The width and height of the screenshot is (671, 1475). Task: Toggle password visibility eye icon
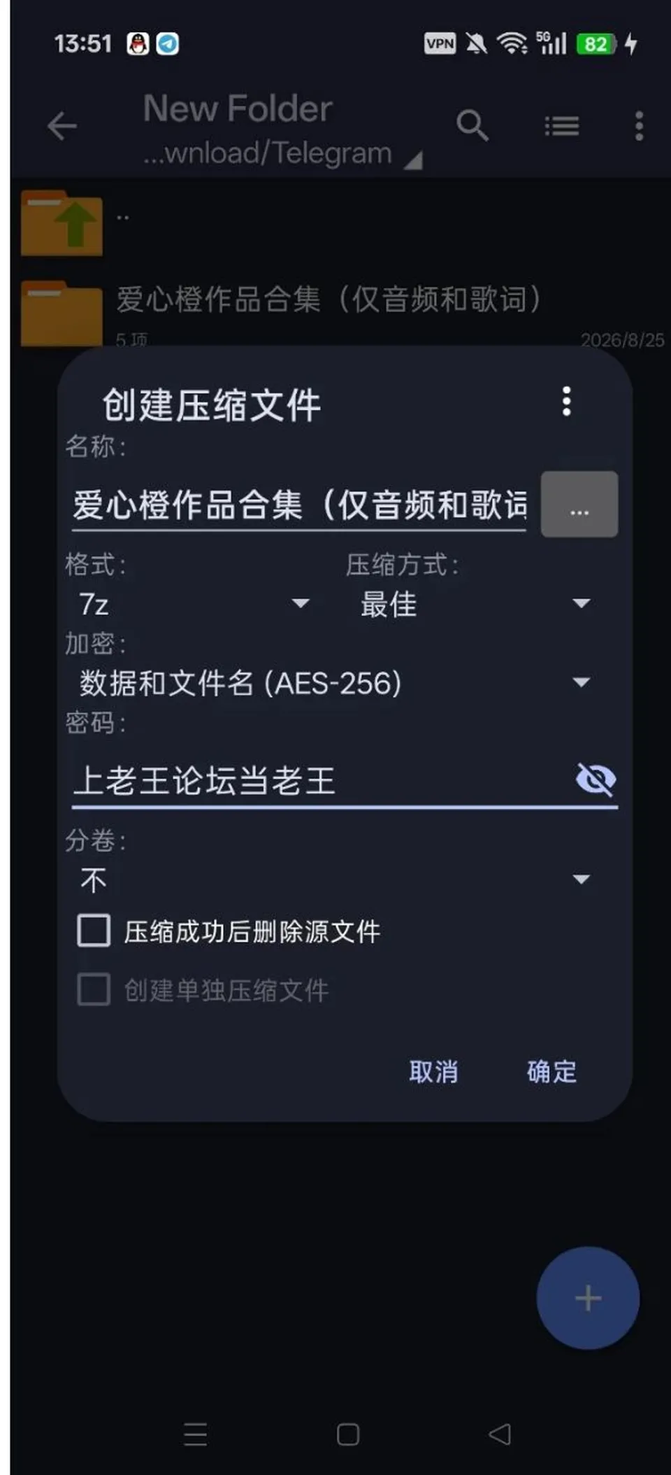[x=596, y=779]
